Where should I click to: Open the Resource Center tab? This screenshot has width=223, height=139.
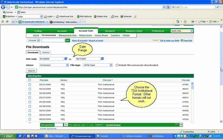134,31
